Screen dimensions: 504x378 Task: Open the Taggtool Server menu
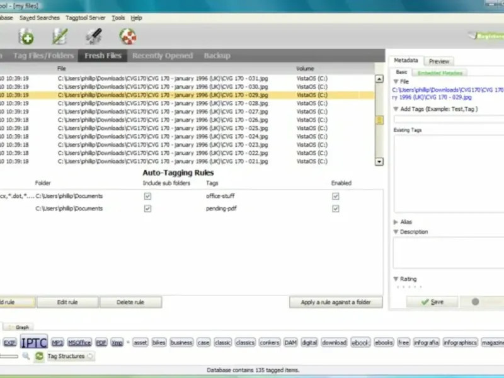(86, 18)
